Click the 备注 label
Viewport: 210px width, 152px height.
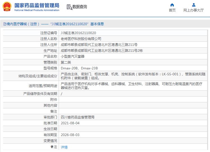pyautogui.click(x=54, y=111)
